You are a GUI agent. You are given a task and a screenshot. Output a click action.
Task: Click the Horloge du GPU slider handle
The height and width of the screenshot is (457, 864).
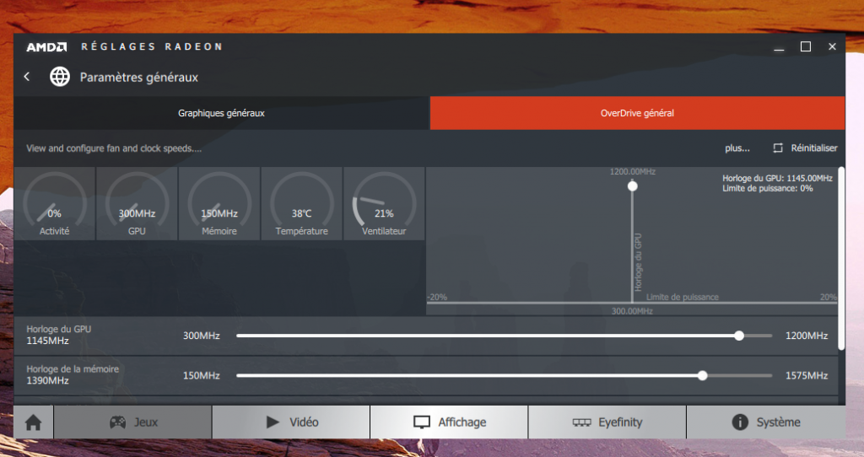coord(739,336)
